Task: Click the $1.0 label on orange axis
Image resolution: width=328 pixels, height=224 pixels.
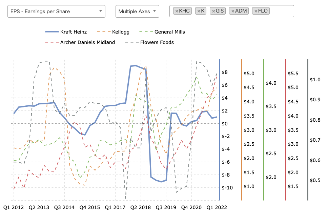Action: coord(249,186)
